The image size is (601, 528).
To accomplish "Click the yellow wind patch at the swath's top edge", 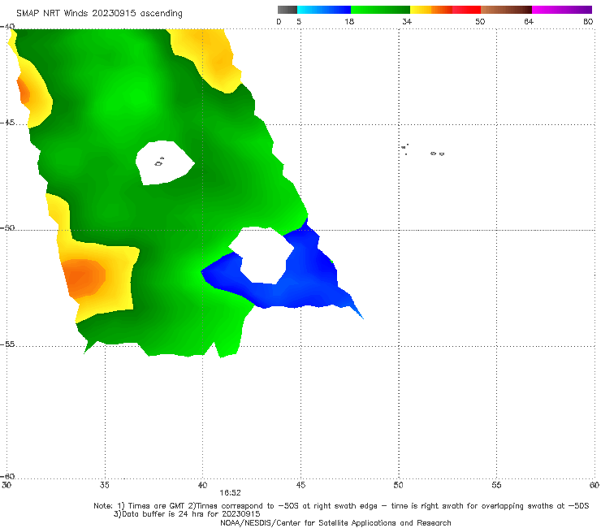I will click(x=207, y=58).
